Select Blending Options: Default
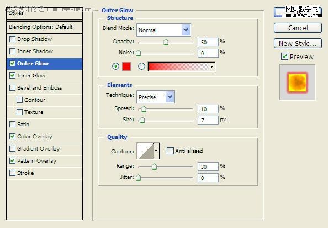This screenshot has width=328, height=228. [44, 27]
